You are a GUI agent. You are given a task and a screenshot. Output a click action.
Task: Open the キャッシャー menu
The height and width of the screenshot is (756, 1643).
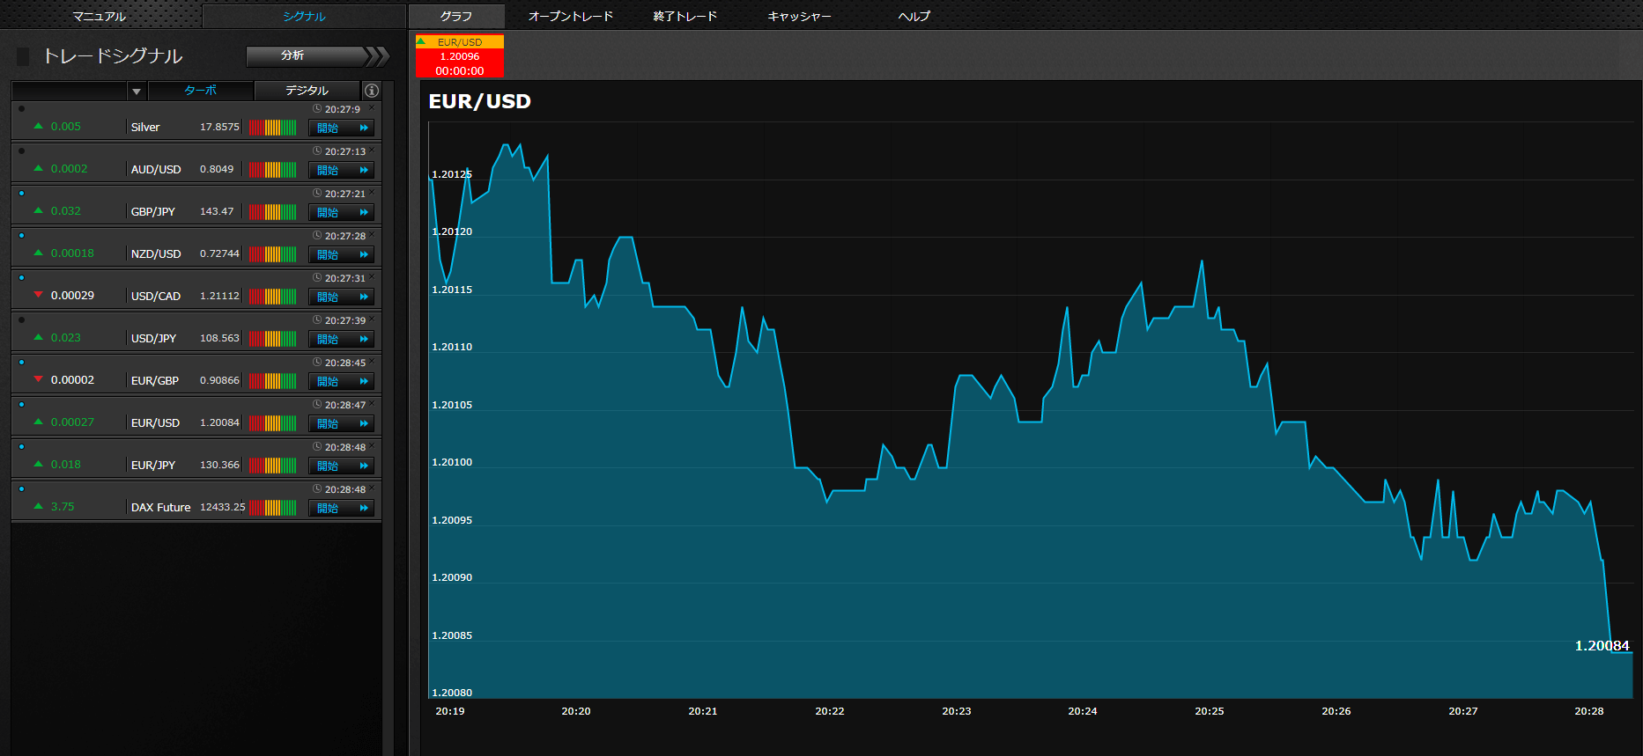(x=799, y=16)
